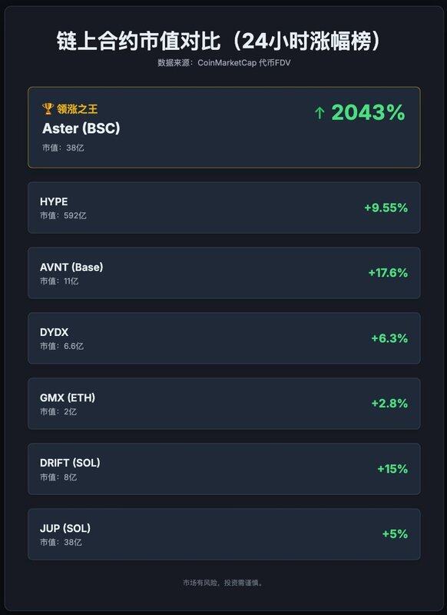Click the +2.8% value for GMX
This screenshot has width=447, height=615.
pyautogui.click(x=389, y=403)
